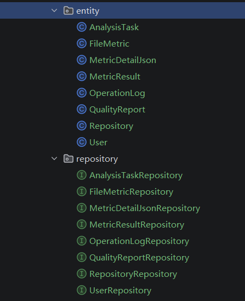Viewport: 245px width, 301px height.
Task: Select the QualityReportRepository interface
Action: 139,258
